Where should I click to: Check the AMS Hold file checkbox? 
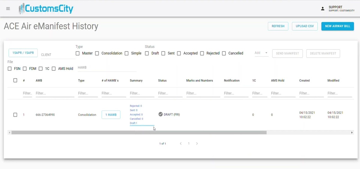53,68
